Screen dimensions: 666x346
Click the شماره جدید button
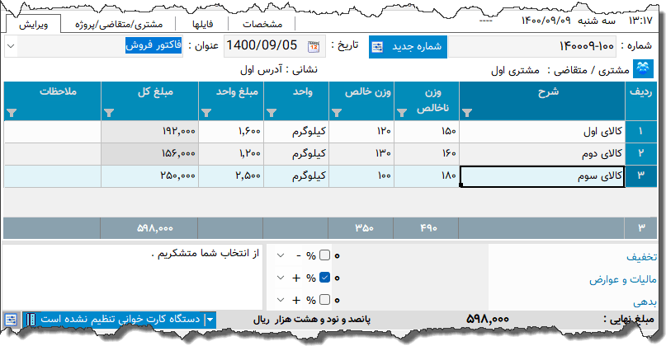pyautogui.click(x=408, y=47)
